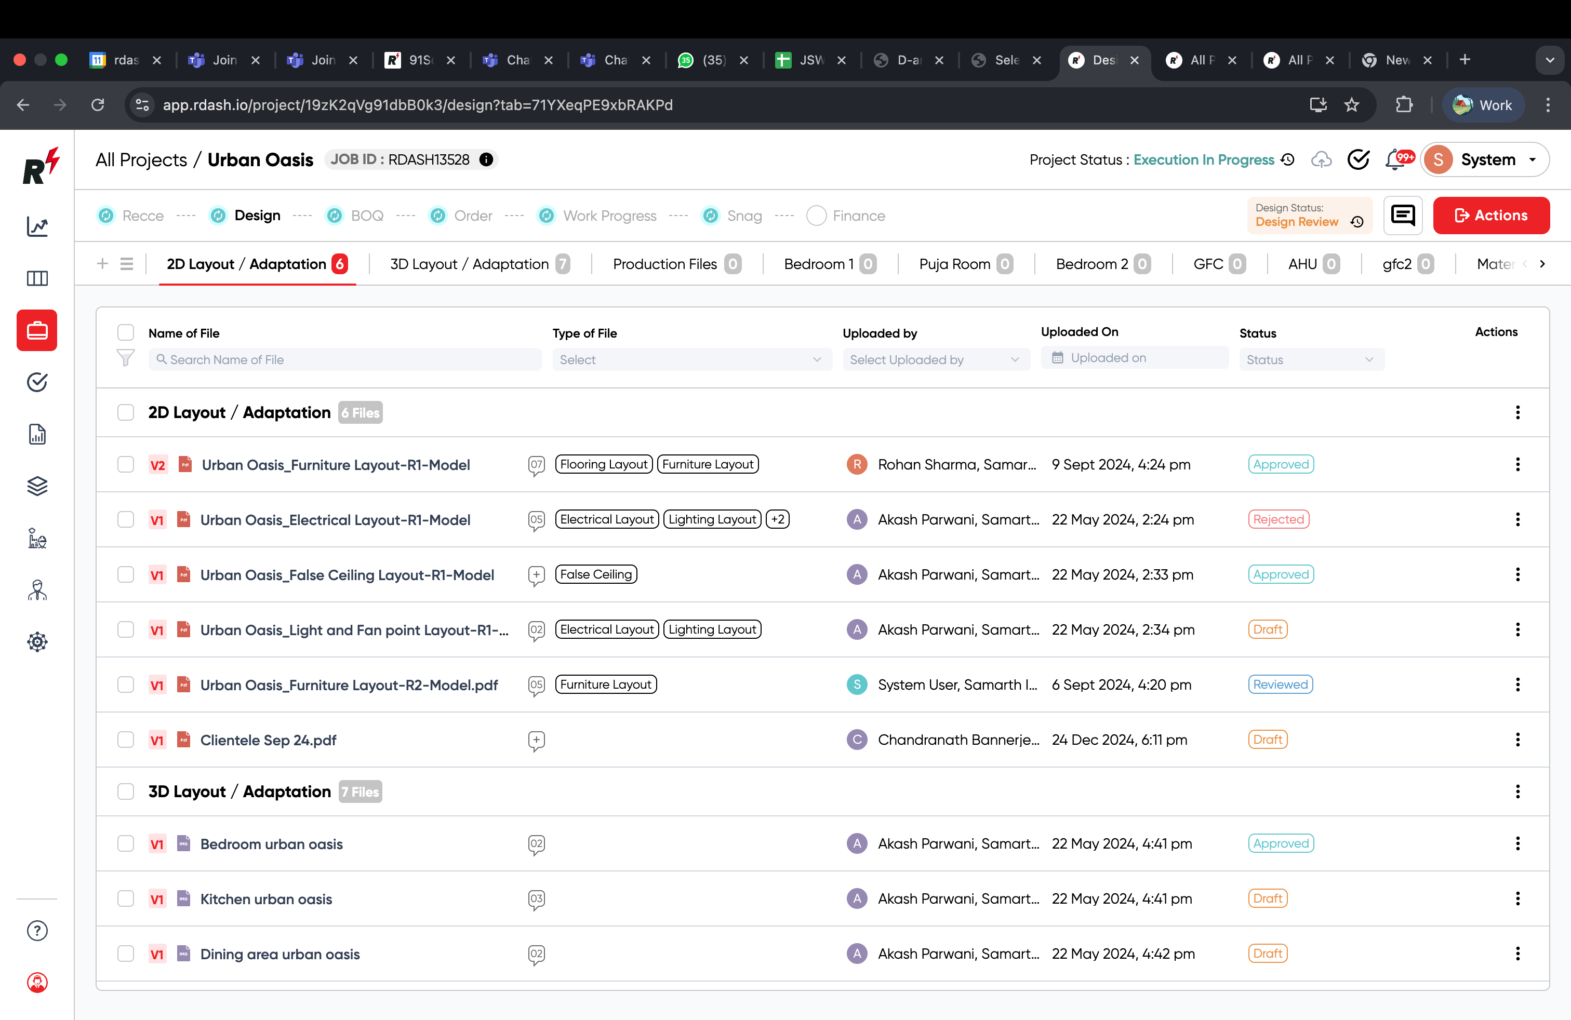
Task: Open the Status filter dropdown
Action: click(x=1311, y=359)
